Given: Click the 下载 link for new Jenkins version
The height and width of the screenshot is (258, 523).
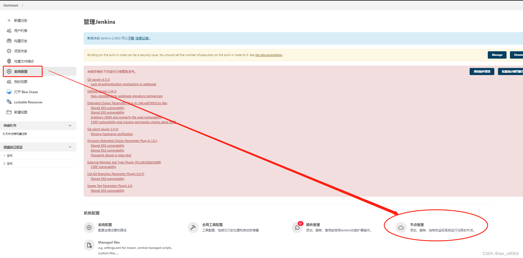Looking at the screenshot, I should point(131,38).
